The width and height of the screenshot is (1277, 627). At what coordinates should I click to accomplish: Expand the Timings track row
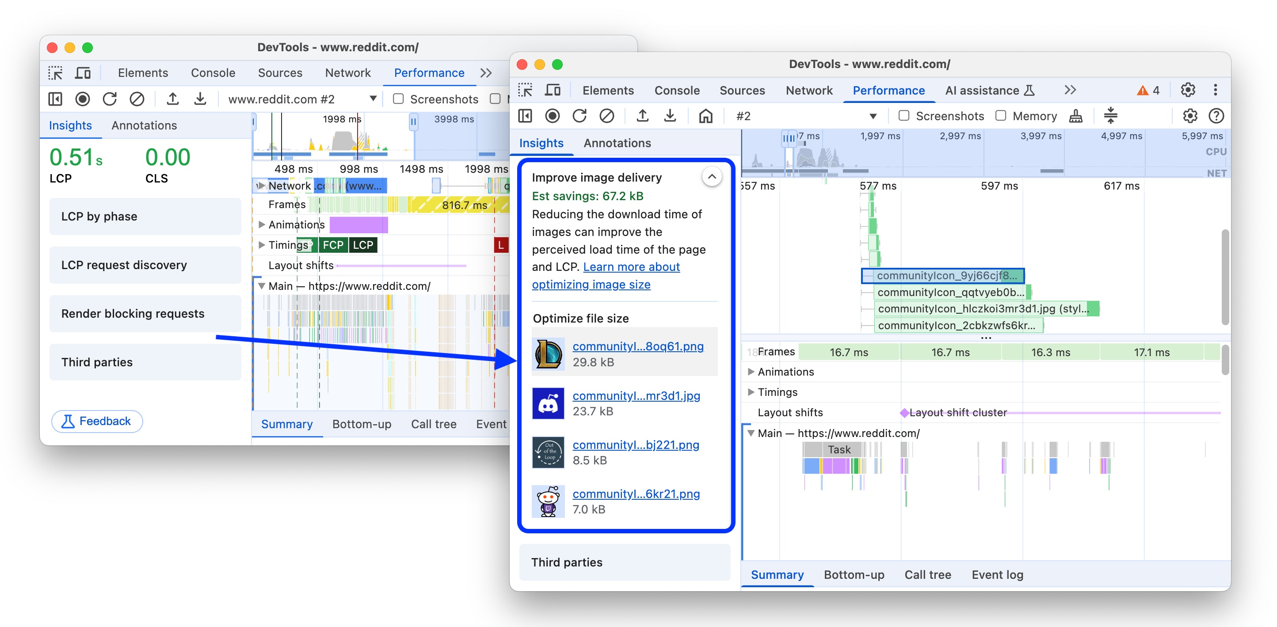click(x=753, y=391)
